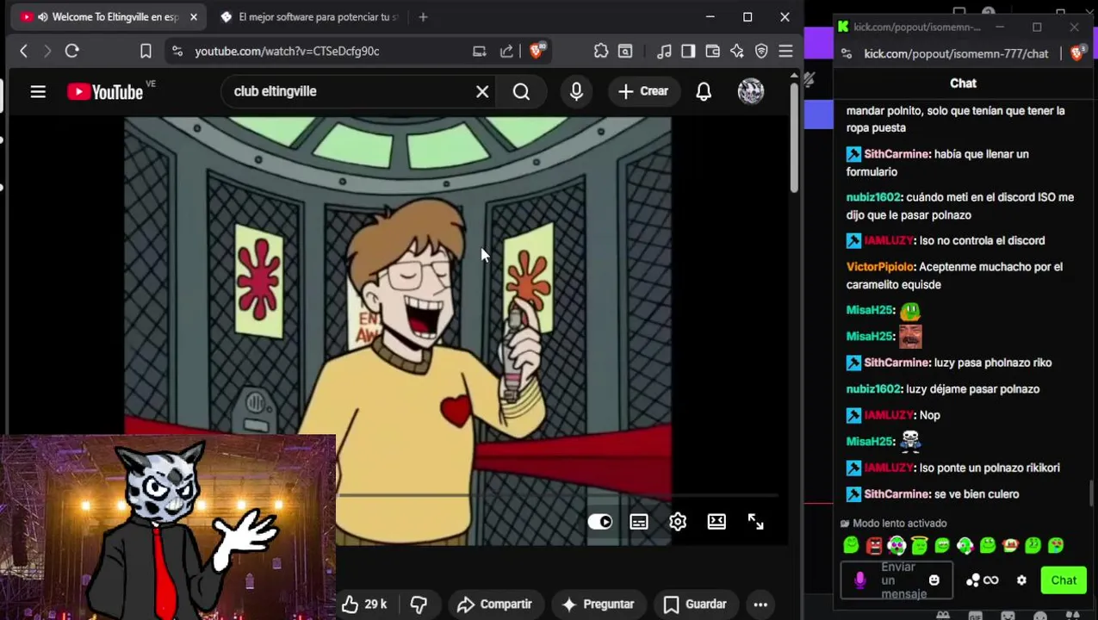
Task: Open the playlist music-note toolbar icon
Action: pos(664,52)
